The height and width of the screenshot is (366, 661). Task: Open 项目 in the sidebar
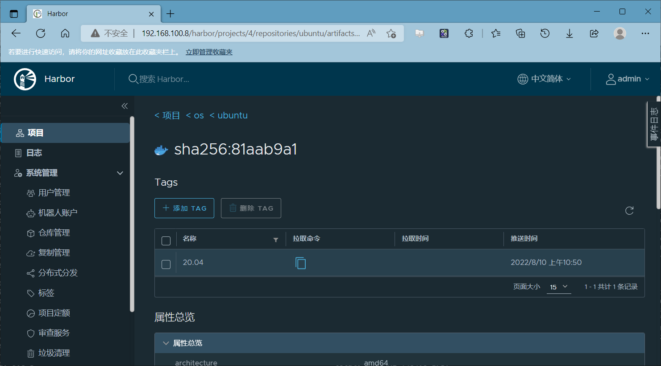click(66, 133)
